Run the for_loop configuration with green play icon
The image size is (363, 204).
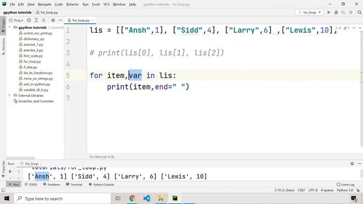[328, 12]
